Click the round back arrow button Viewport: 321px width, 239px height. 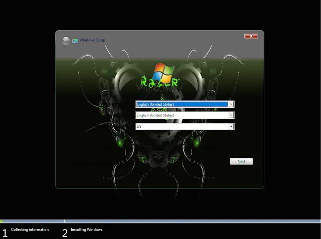coord(66,41)
